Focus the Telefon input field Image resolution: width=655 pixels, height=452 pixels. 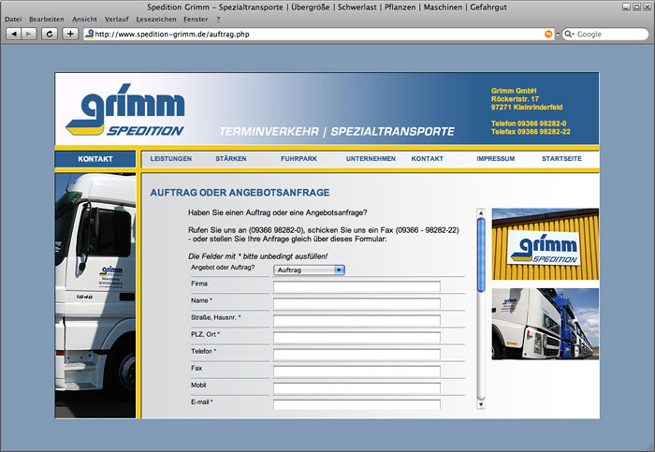click(x=357, y=355)
